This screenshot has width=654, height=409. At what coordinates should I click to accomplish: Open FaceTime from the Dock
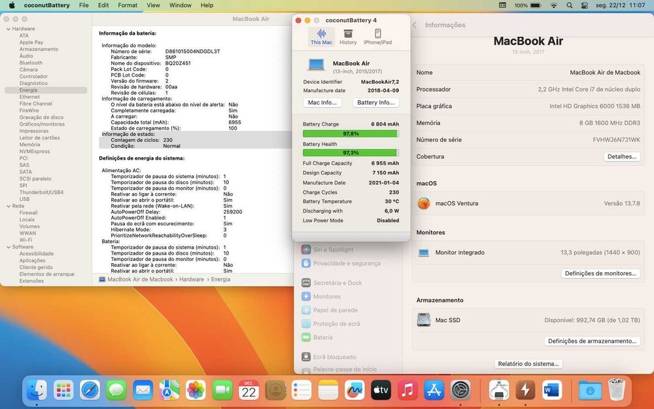(x=222, y=390)
